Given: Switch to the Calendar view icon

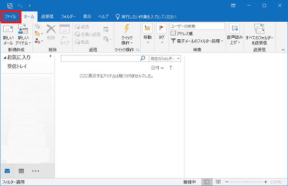Looking at the screenshot, I should pos(21,171).
